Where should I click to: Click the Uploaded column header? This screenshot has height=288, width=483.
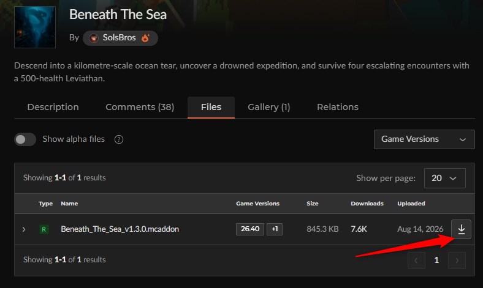(411, 204)
